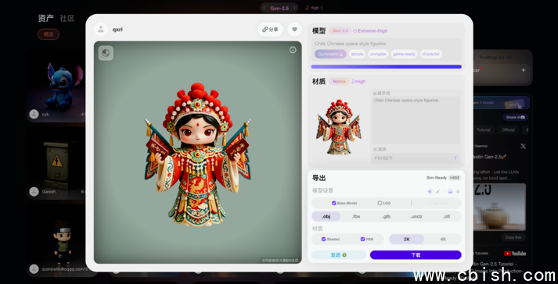Screen dimensions: 558x284
Task: Click the purple sparkle model settings icon
Action: point(430,191)
